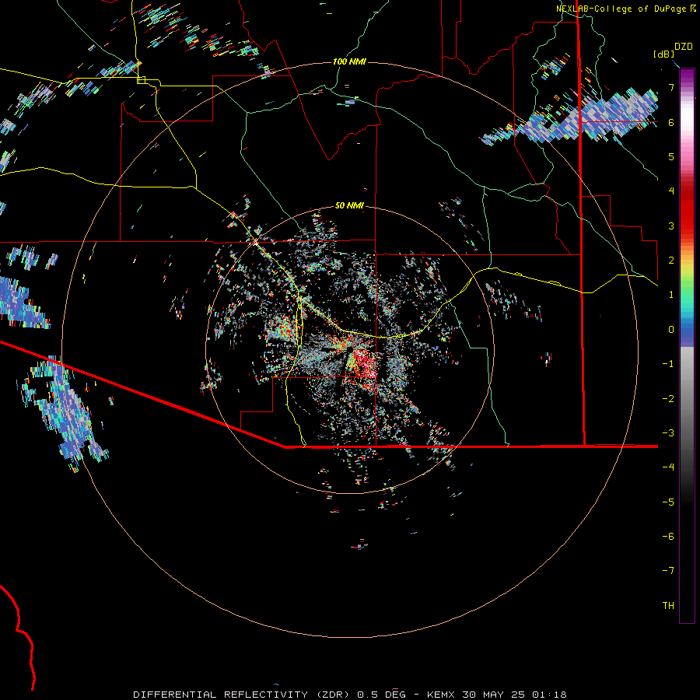Click the "-3" scale value
Viewport: 700px width, 700px height.
coord(668,433)
